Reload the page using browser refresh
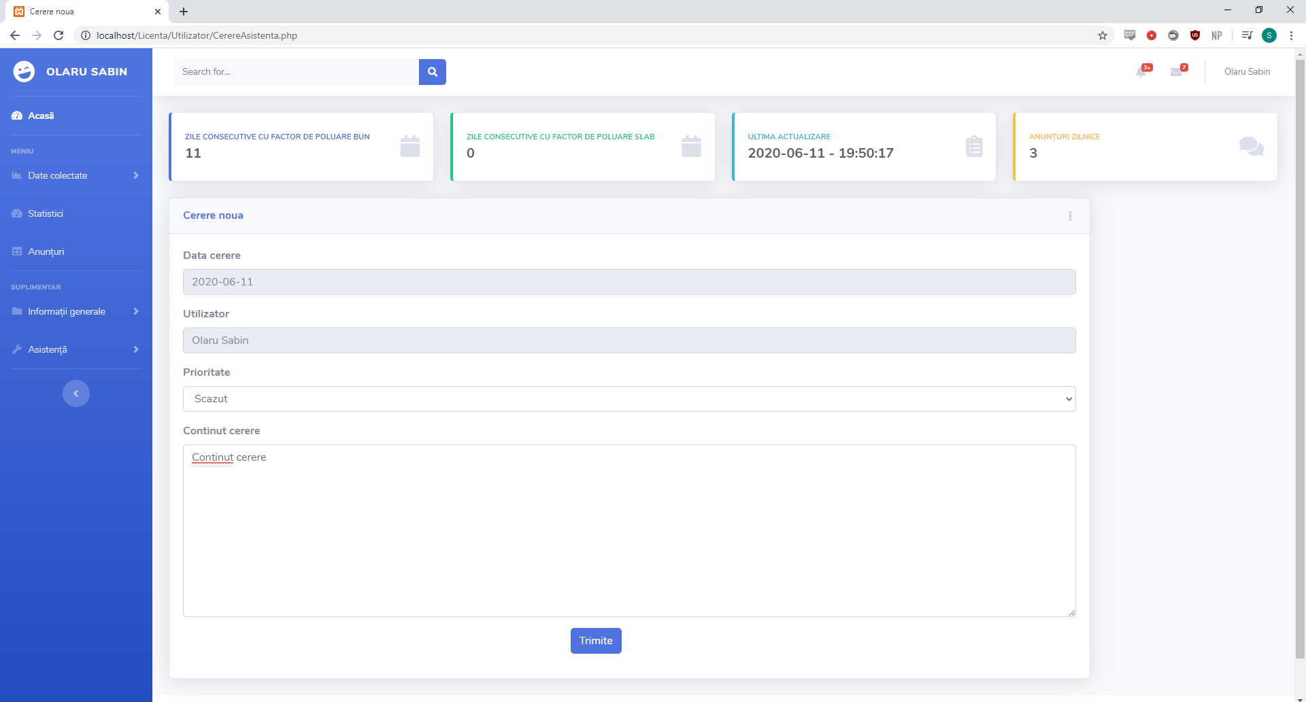 coord(58,35)
